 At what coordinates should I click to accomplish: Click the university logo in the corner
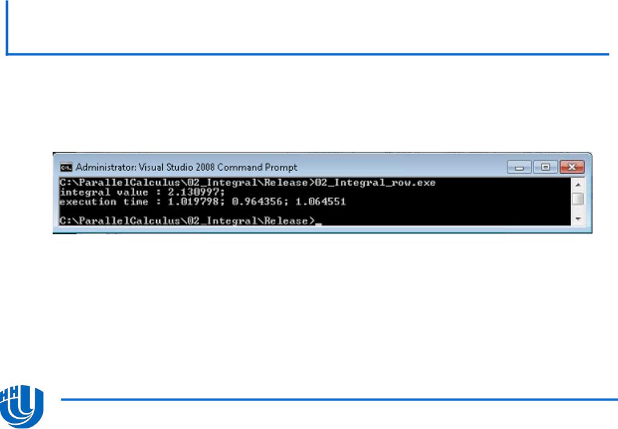pyautogui.click(x=21, y=407)
